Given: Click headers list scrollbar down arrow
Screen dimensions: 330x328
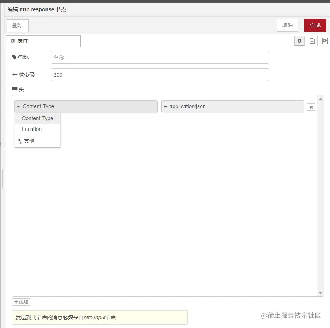Looking at the screenshot, I should (x=320, y=293).
